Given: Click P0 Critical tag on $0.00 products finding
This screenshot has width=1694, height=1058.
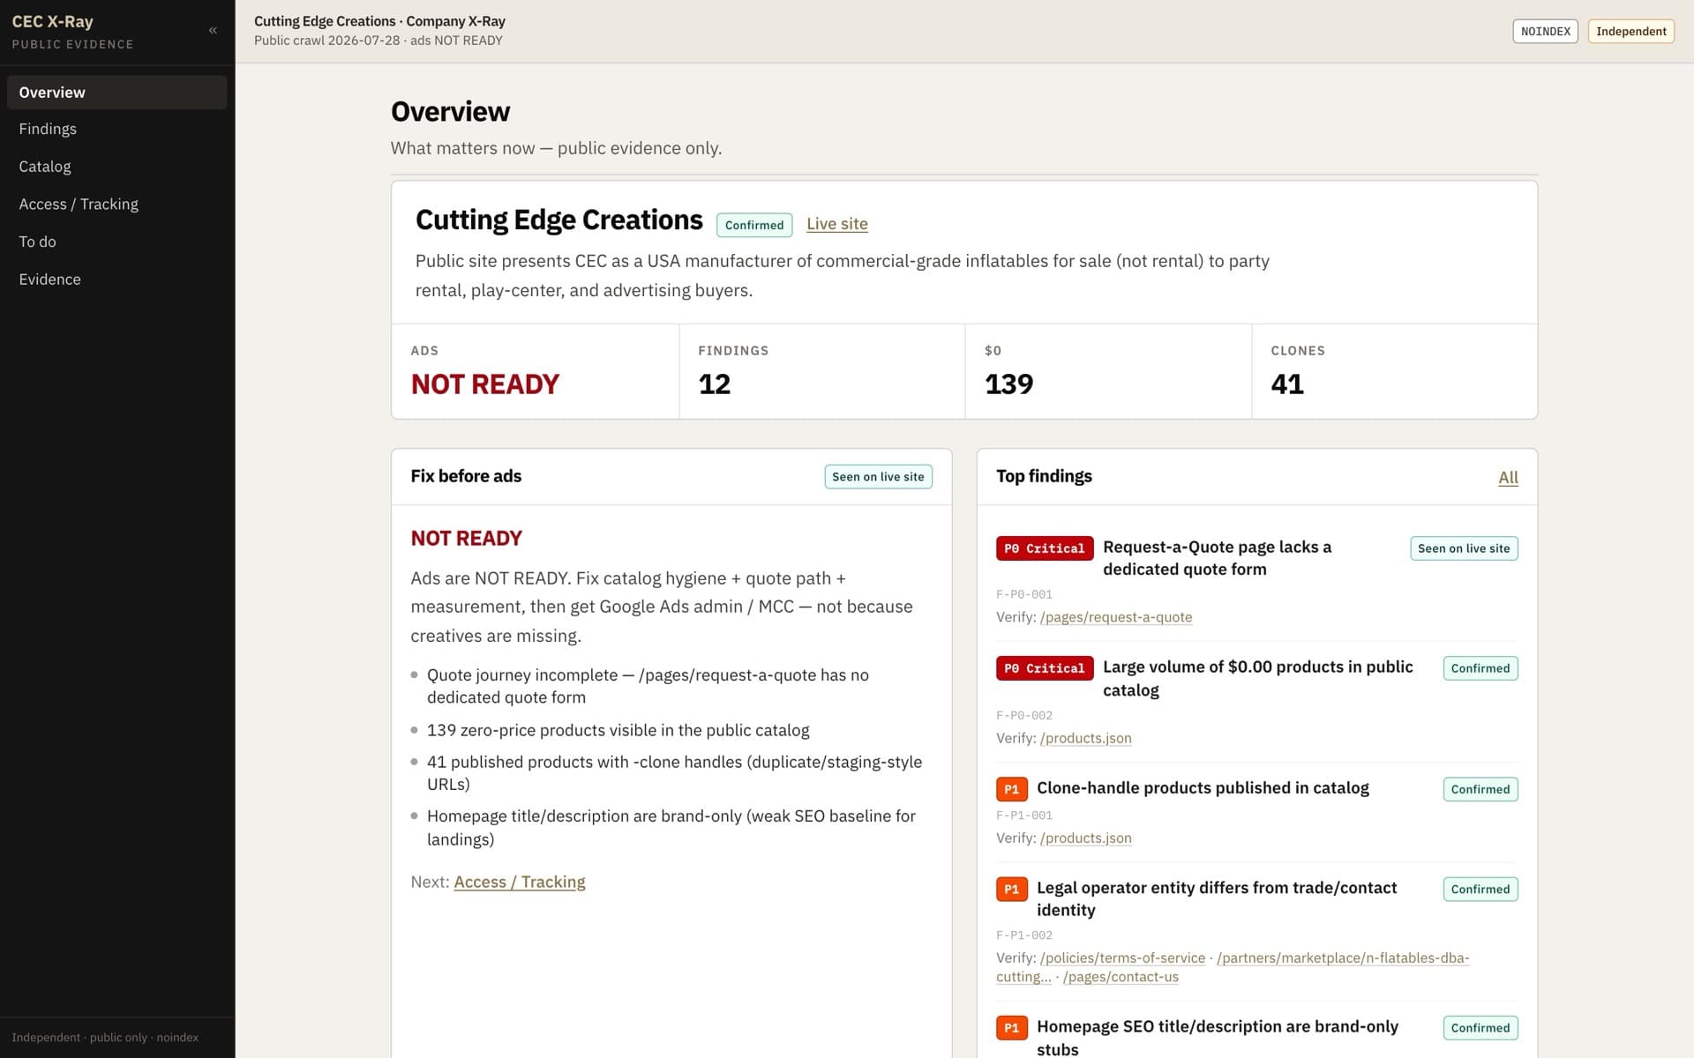Looking at the screenshot, I should coord(1045,668).
